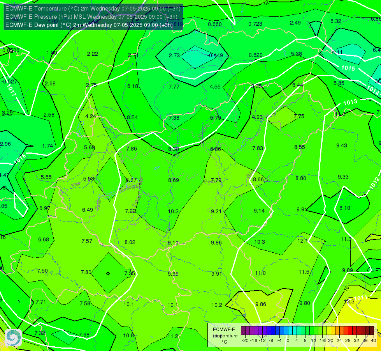381x351 pixels.
Task: Click the 9.43 dew point value
Action: coord(342,145)
